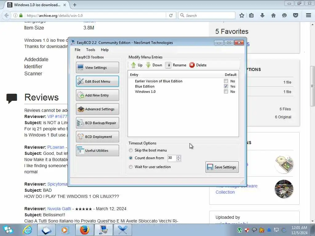
Task: Launch Internet Explorer from taskbar
Action: (27, 230)
